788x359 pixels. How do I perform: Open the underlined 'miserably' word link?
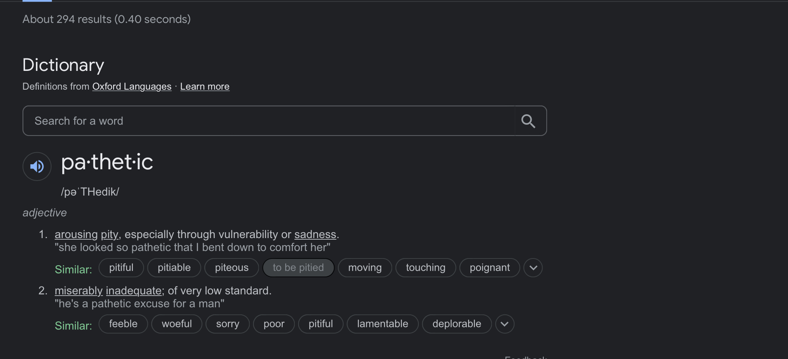click(79, 291)
